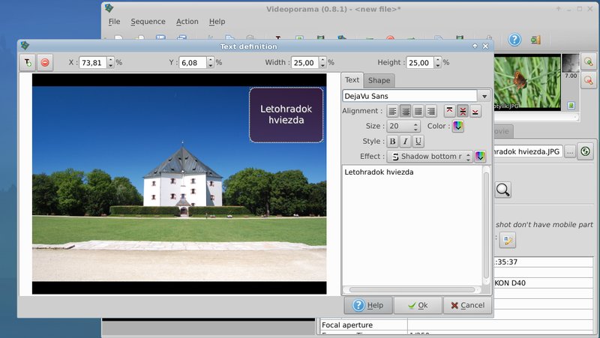600x338 pixels.
Task: Decrease the Y position value
Action: coord(211,65)
